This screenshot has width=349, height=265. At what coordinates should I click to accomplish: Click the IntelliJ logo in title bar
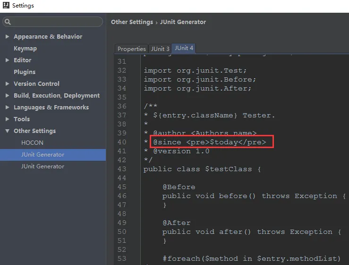pos(6,6)
